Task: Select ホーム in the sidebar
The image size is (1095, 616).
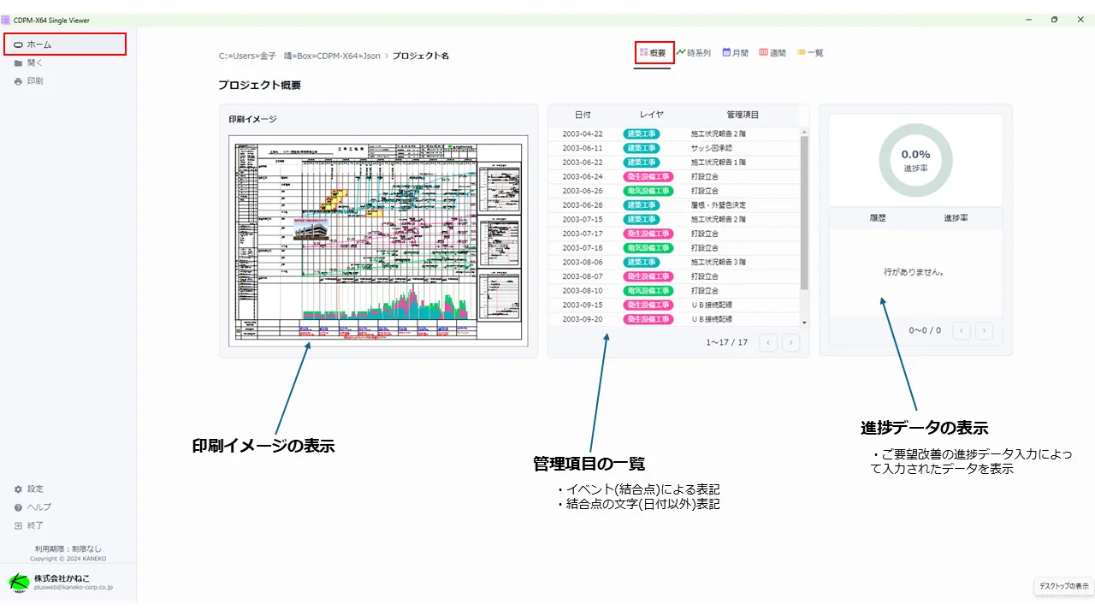Action: (65, 44)
